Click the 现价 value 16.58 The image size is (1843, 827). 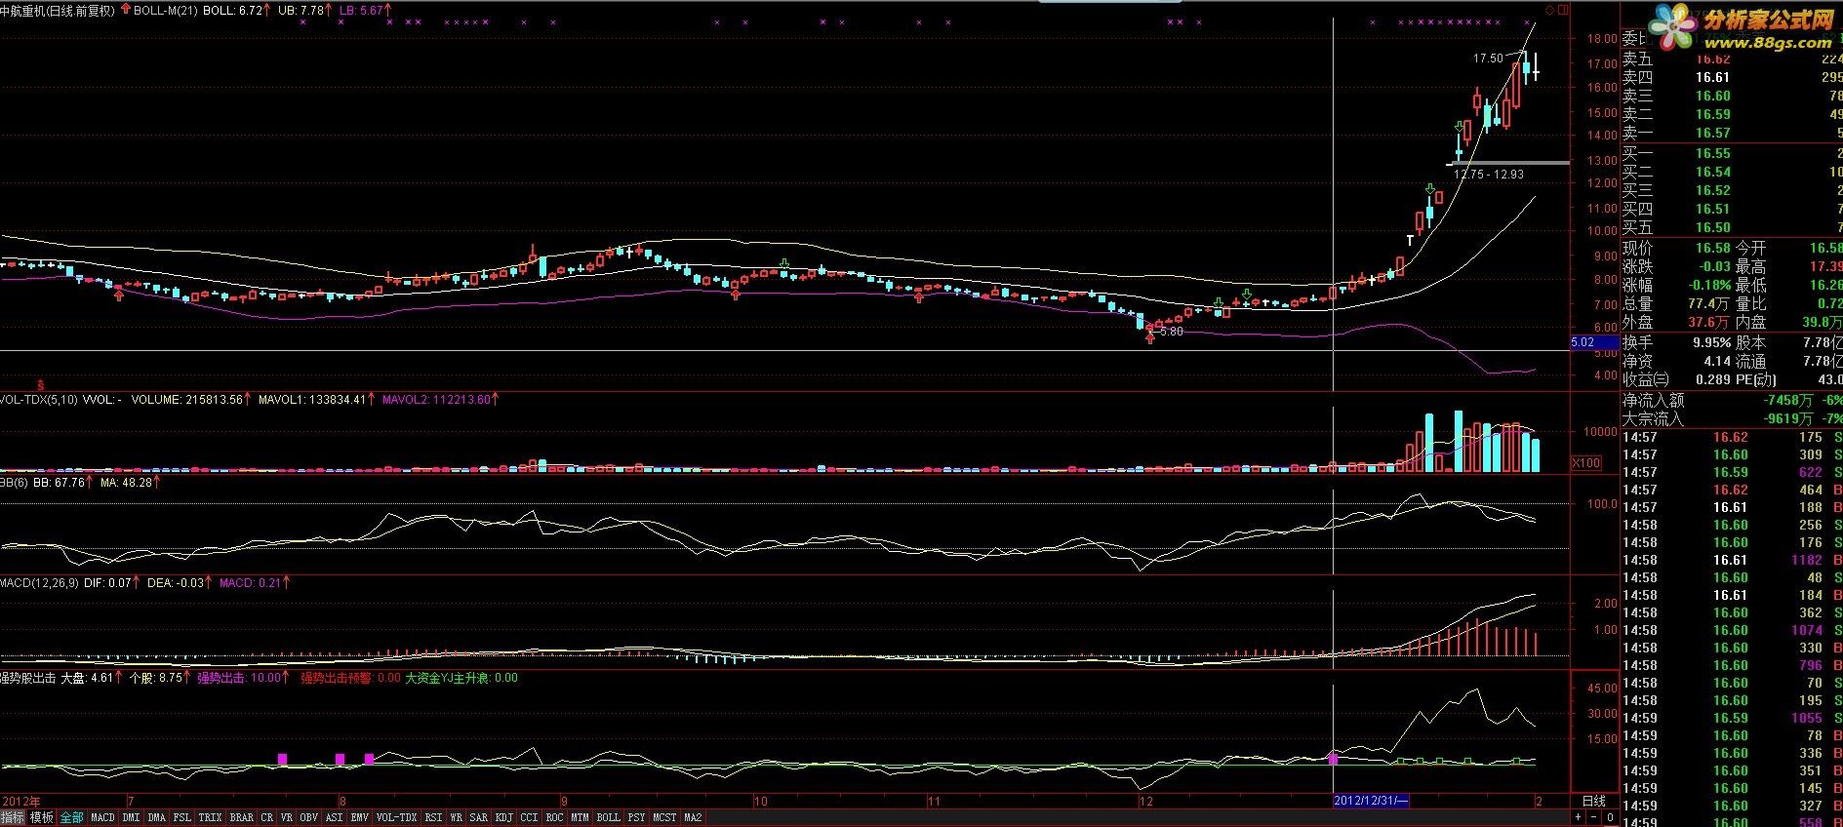click(1712, 249)
